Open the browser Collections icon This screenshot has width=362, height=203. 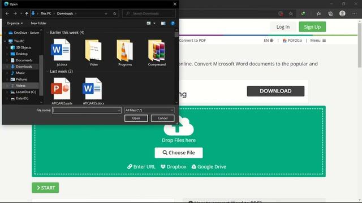coord(330,14)
